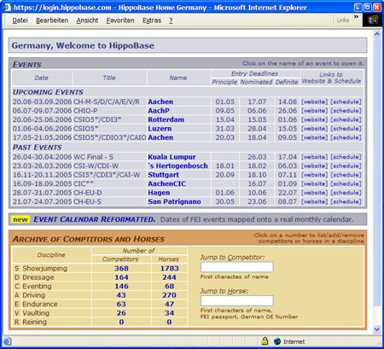This screenshot has width=384, height=349.
Task: Click the Definite deadline 14.08 cell
Action: click(x=288, y=102)
